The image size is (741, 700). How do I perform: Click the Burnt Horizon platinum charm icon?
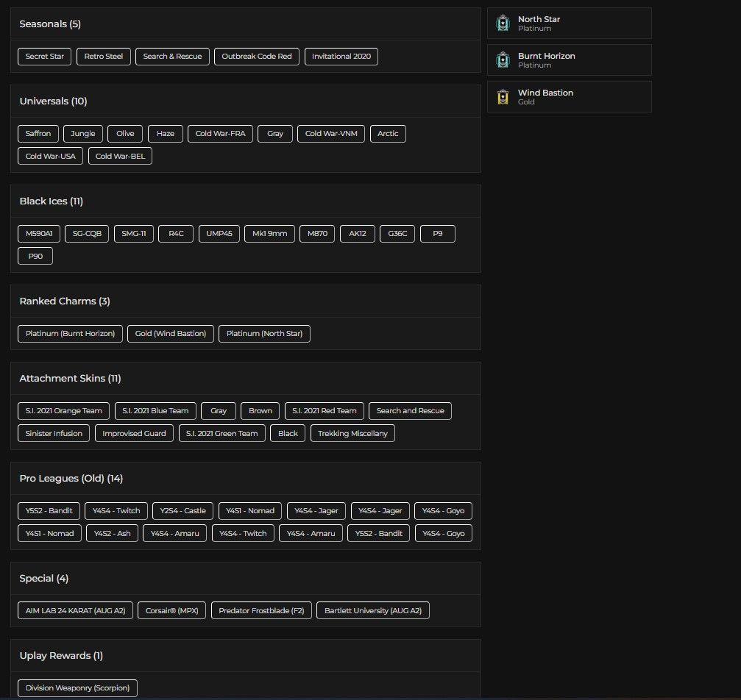[503, 60]
